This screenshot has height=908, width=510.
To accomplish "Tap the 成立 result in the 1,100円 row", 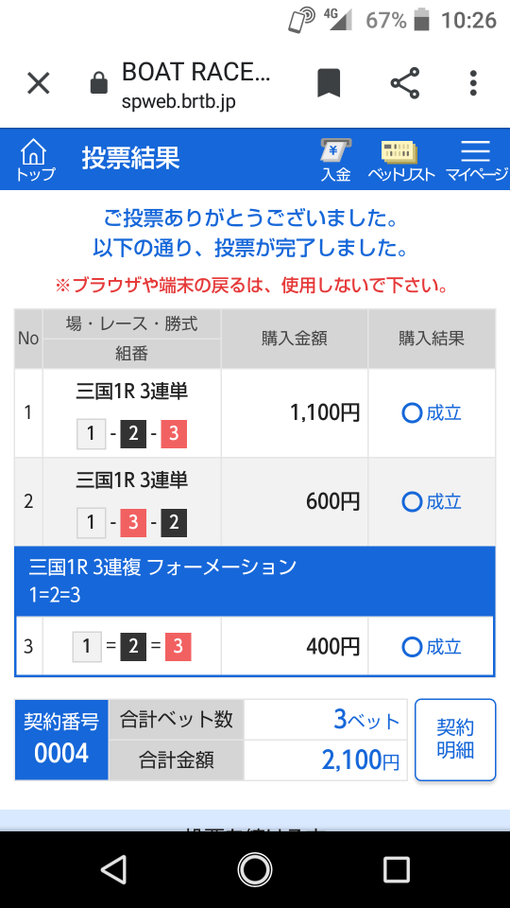I will click(x=432, y=413).
